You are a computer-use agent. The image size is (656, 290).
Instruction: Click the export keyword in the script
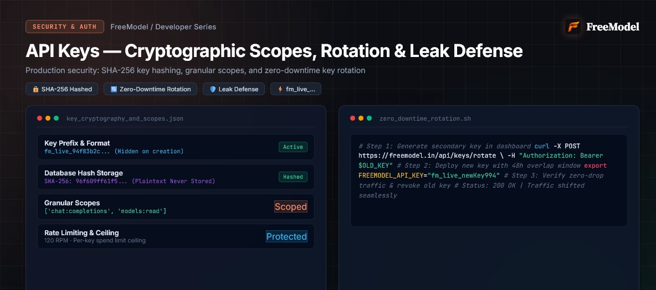(596, 165)
